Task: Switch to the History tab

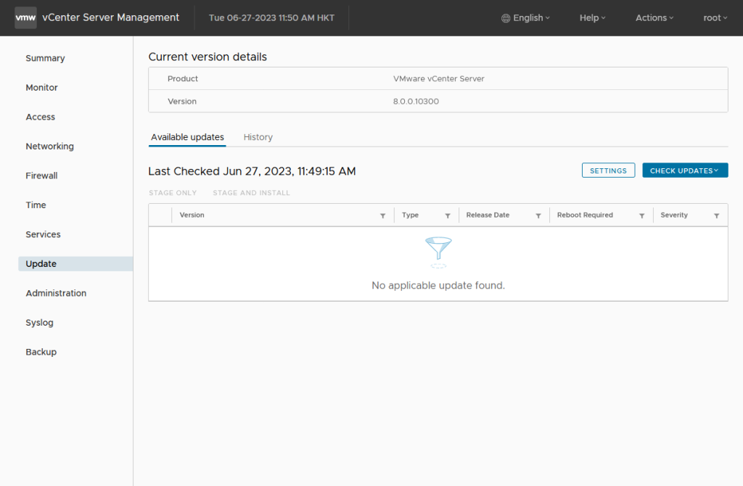Action: [x=258, y=137]
